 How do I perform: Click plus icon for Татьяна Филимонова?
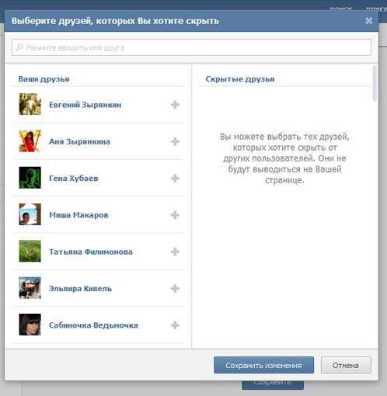(175, 252)
